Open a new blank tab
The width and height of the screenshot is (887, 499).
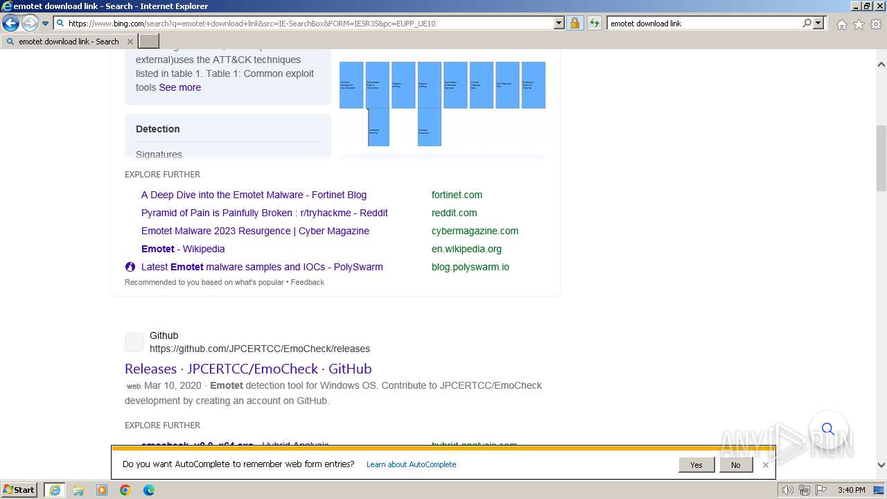(149, 42)
